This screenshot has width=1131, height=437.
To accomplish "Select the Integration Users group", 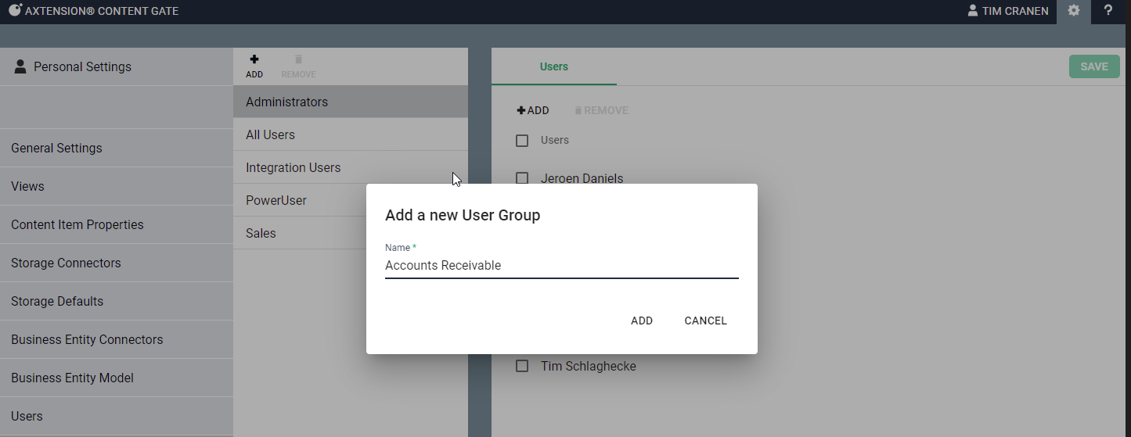I will coord(293,167).
